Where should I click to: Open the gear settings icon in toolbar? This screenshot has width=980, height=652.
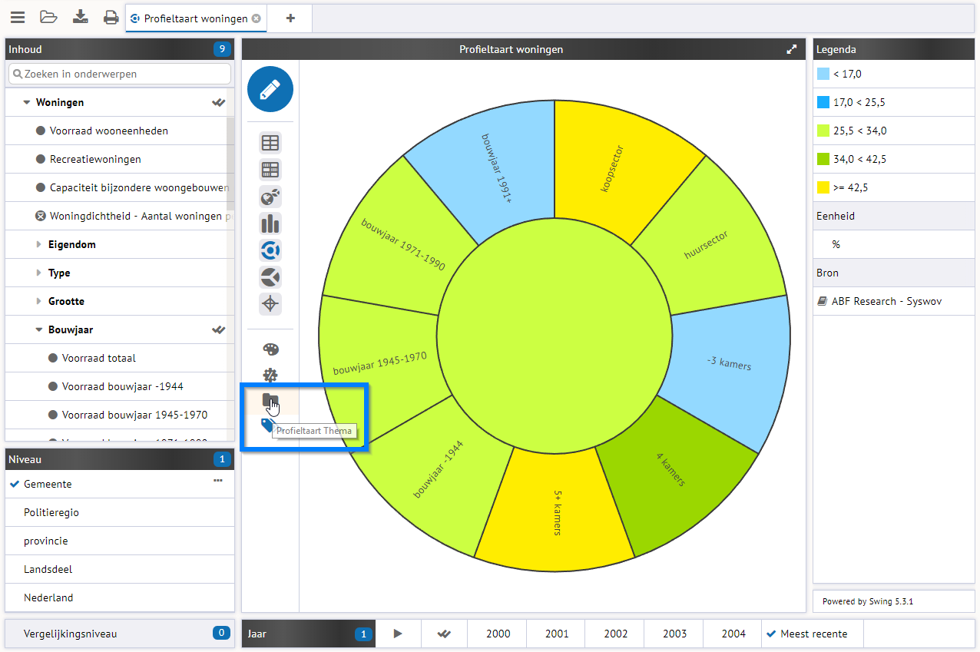[x=270, y=376]
